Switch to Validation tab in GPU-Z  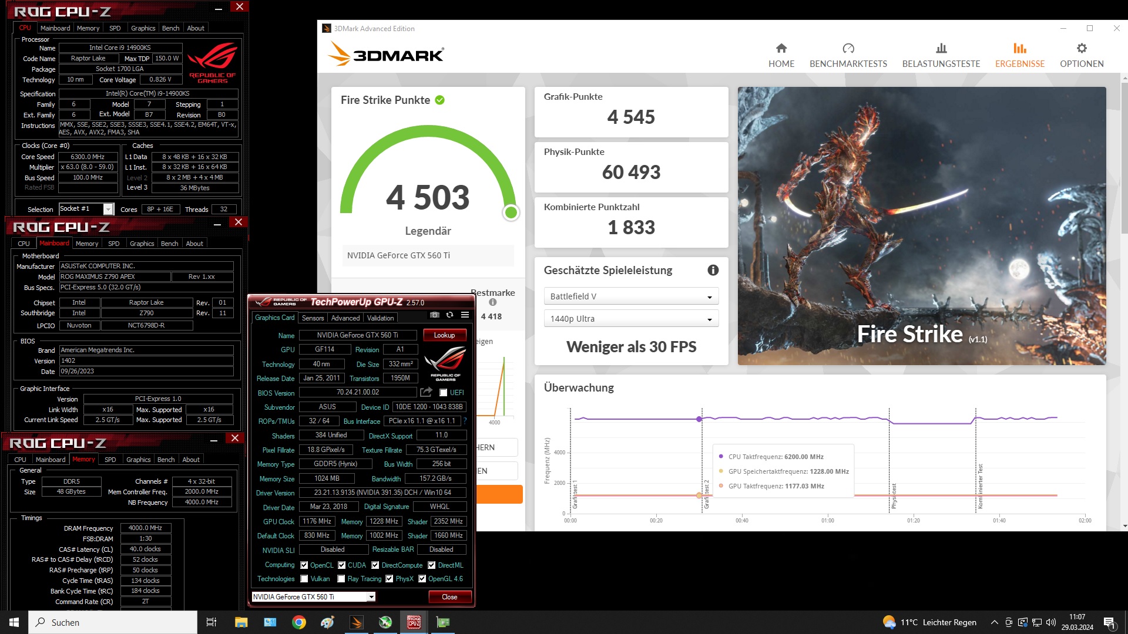[381, 318]
